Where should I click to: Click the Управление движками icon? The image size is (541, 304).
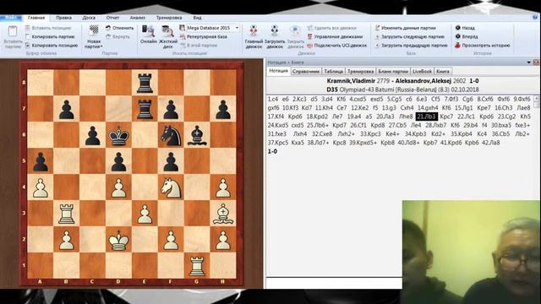click(309, 36)
